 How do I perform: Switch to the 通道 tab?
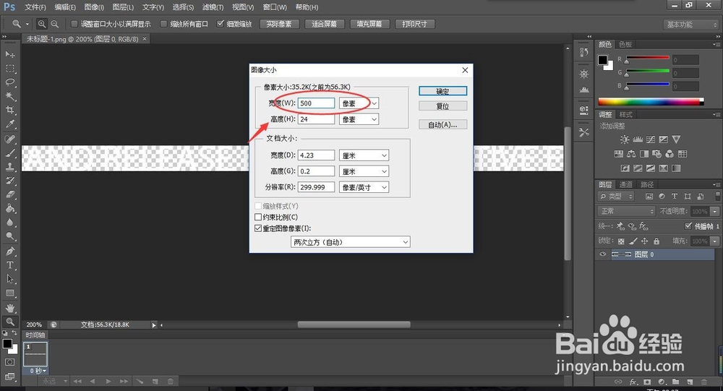(x=625, y=184)
